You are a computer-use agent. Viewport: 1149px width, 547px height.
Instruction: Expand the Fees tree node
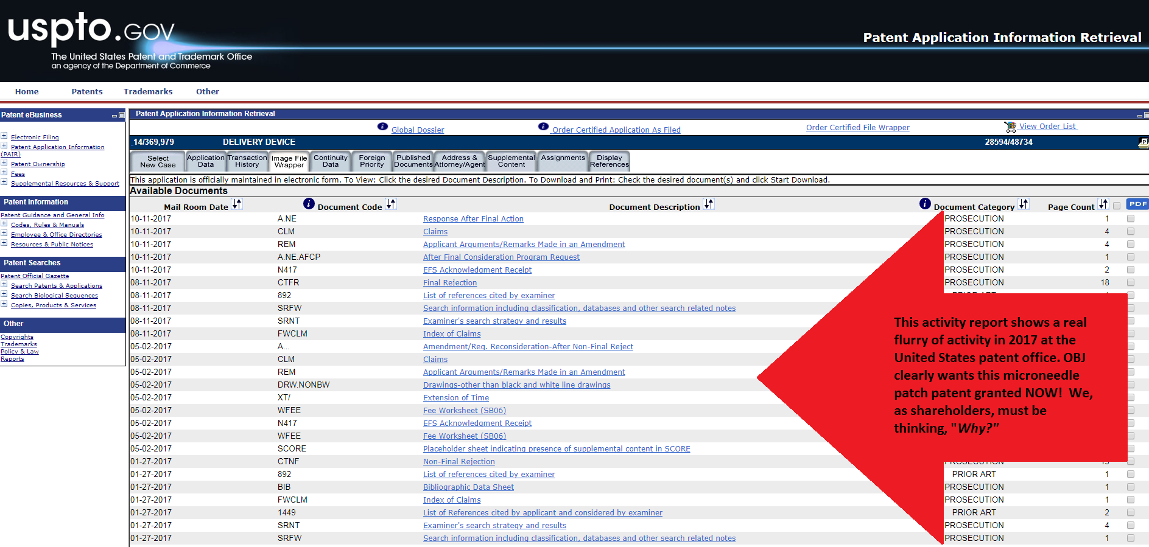point(4,172)
